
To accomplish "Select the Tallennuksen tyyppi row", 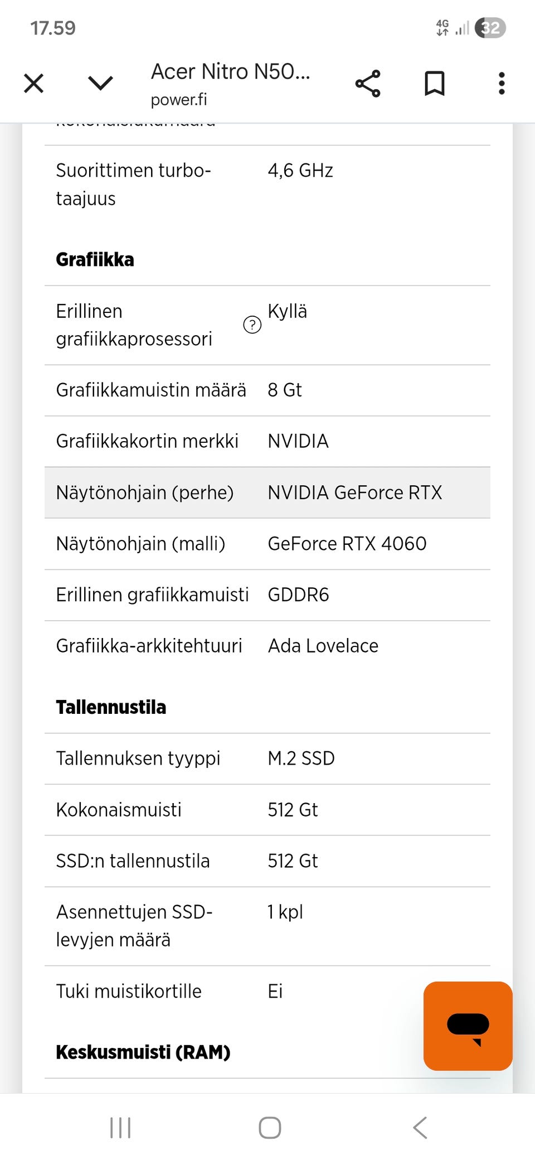I will pos(267,758).
